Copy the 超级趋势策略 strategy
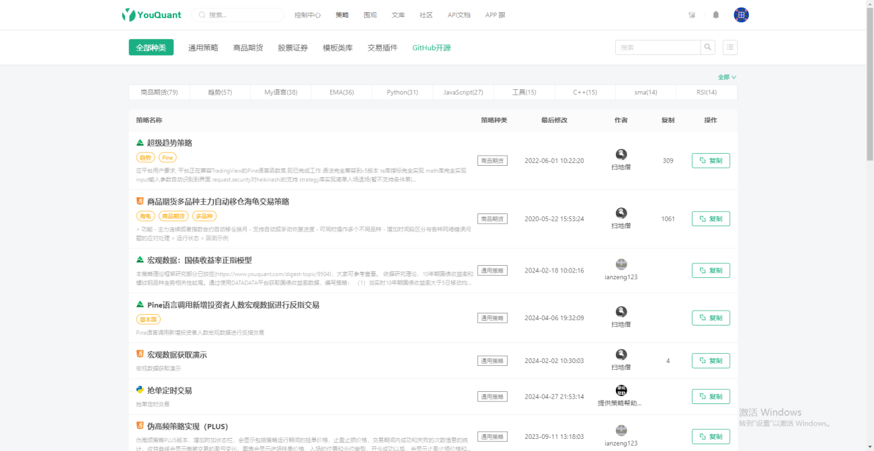The height and width of the screenshot is (451, 874). tap(711, 161)
